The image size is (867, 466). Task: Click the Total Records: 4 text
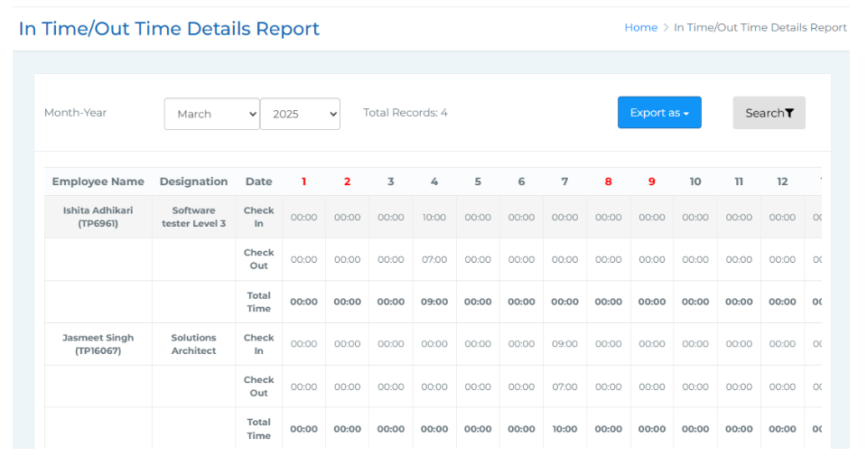click(x=405, y=113)
